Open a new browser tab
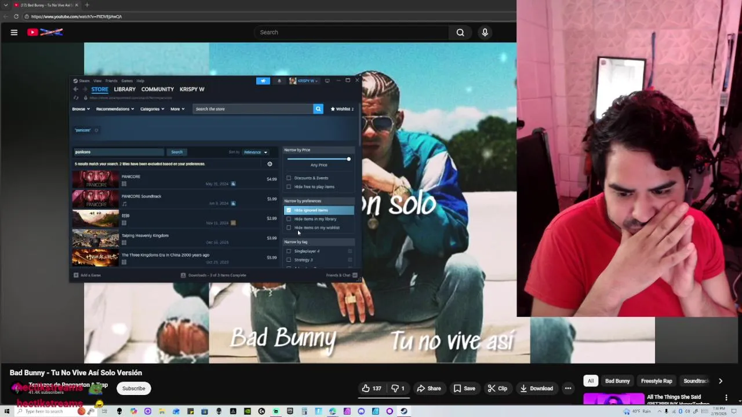Image resolution: width=742 pixels, height=417 pixels. coord(87,5)
